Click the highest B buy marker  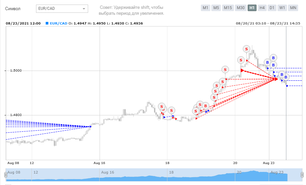tap(274, 58)
